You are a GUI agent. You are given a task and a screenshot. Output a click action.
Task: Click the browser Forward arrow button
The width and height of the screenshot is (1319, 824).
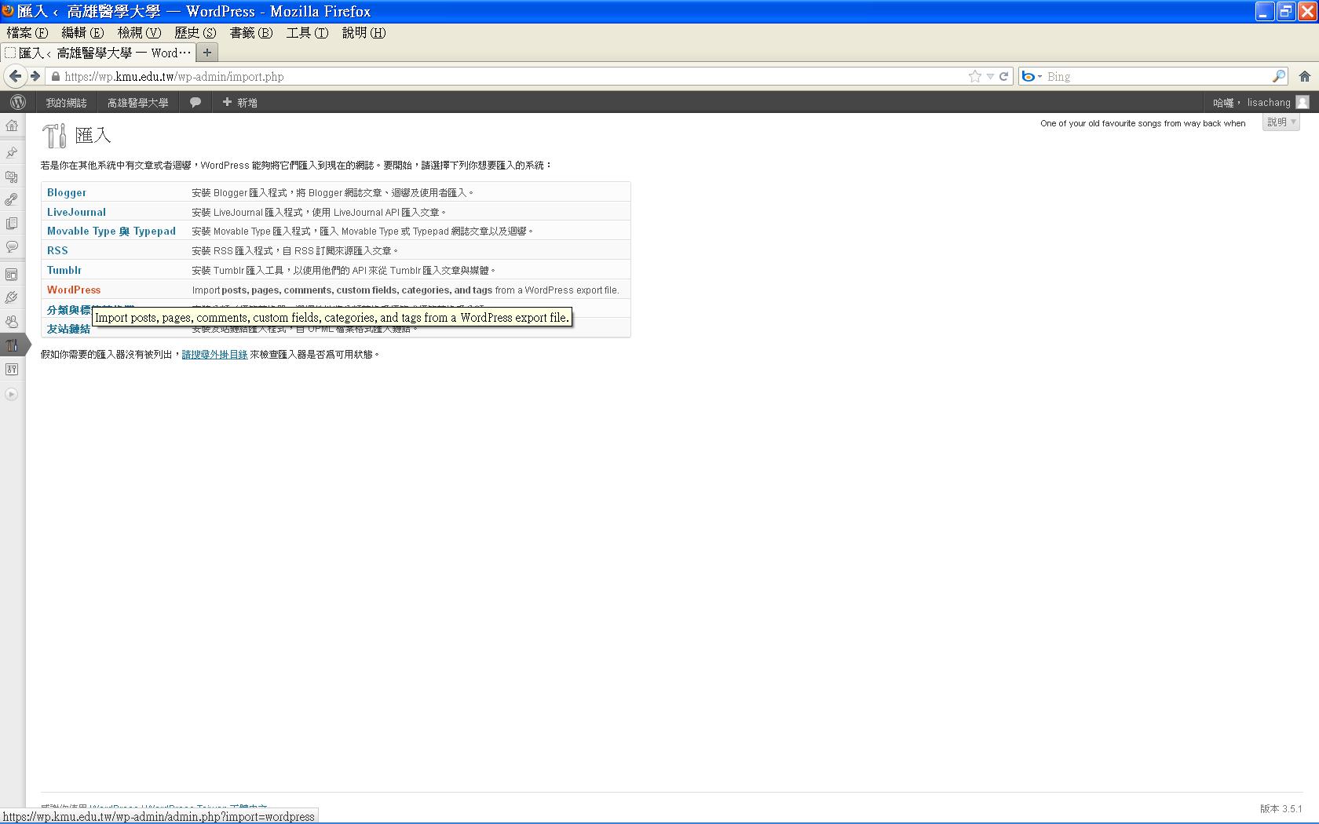(x=35, y=76)
